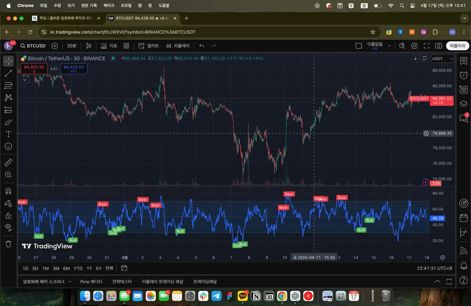Delete drawings with the trash icon

coord(8,244)
